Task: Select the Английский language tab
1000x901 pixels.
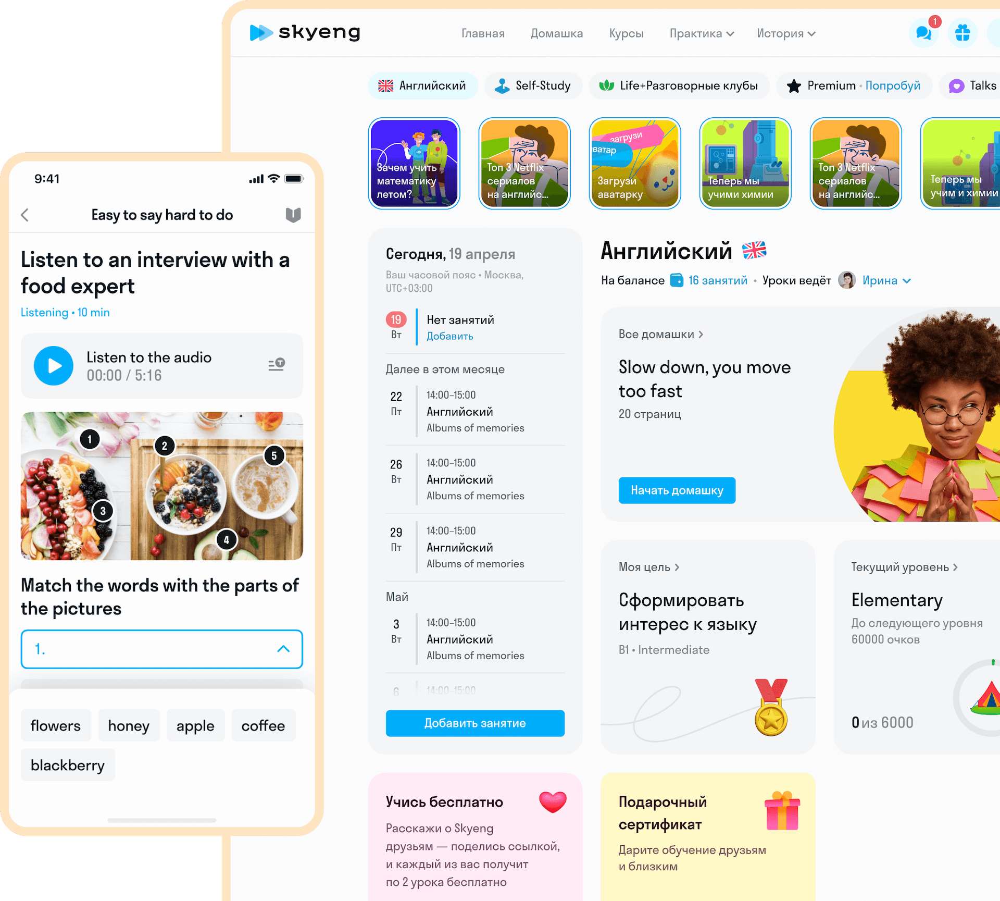Action: (x=423, y=86)
